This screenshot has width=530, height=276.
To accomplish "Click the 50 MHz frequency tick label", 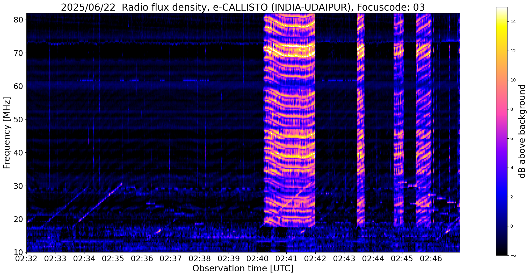I will click(19, 119).
